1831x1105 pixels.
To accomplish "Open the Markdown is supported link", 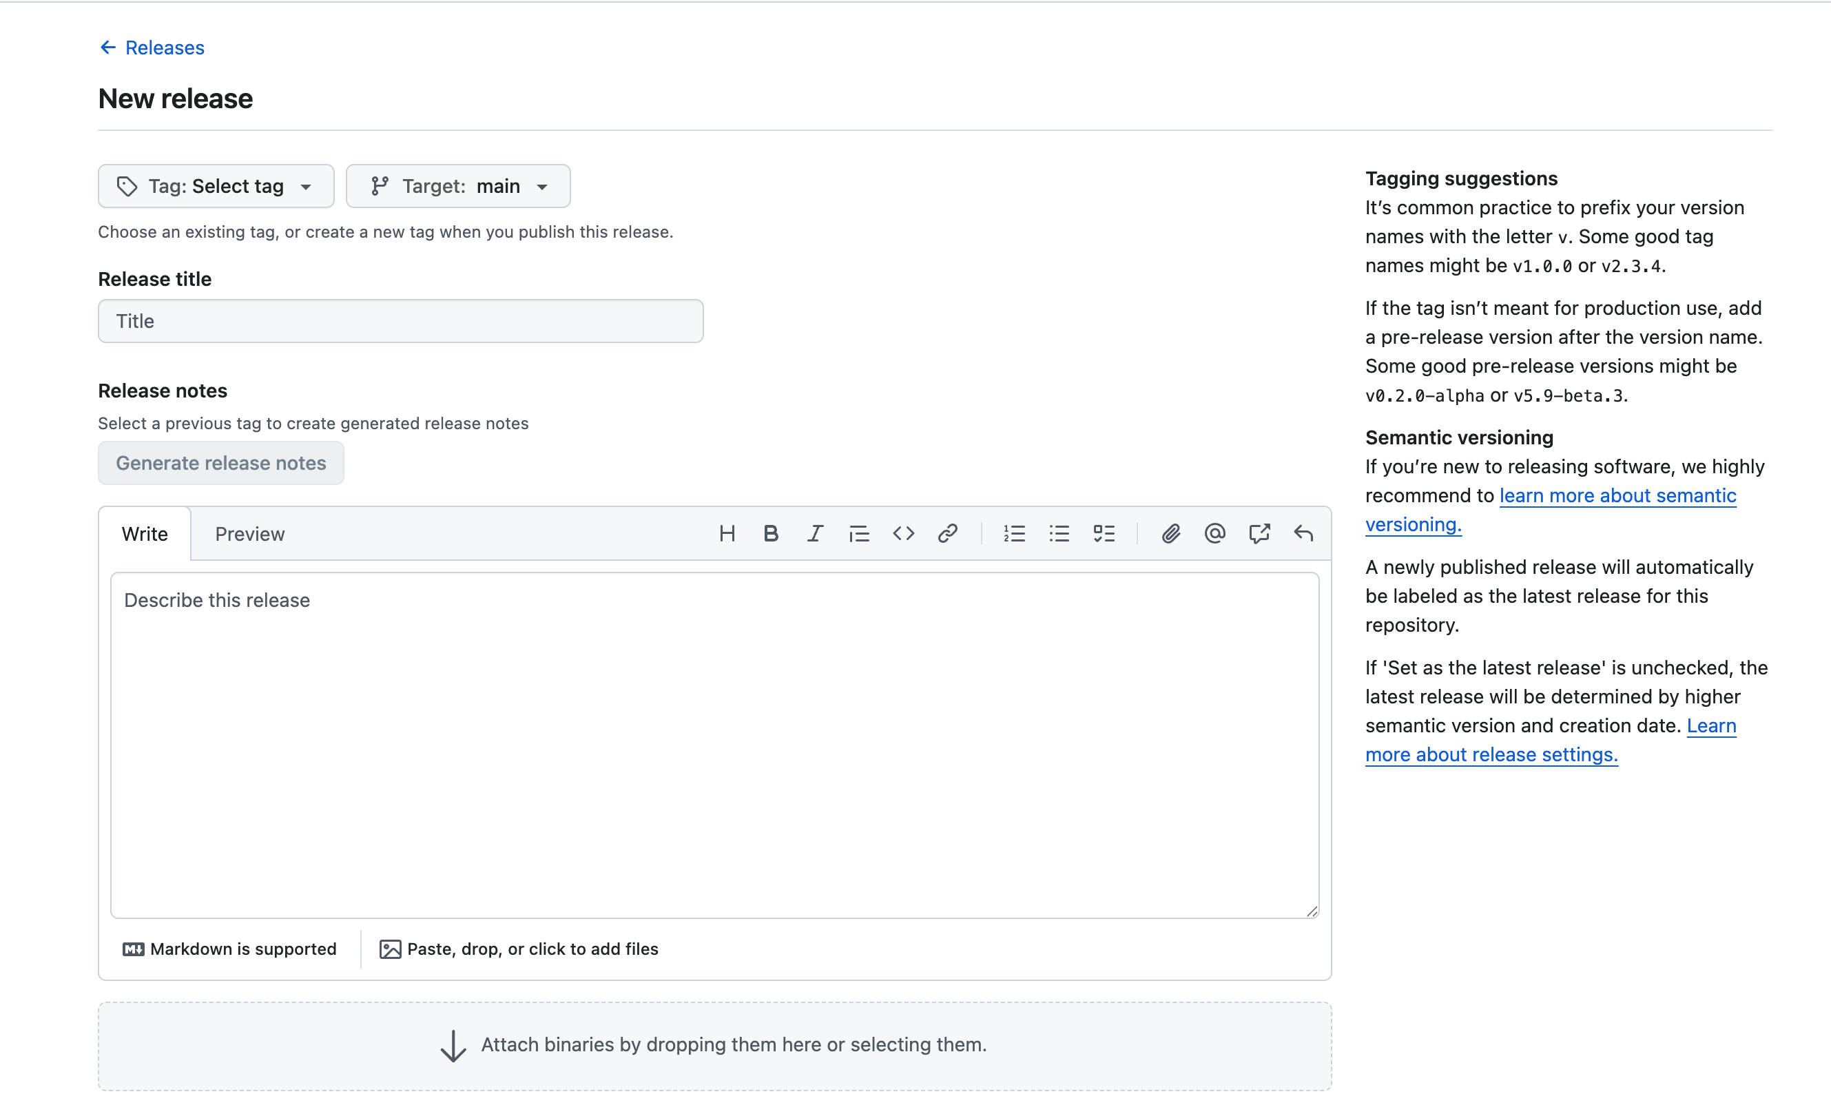I will pyautogui.click(x=229, y=949).
